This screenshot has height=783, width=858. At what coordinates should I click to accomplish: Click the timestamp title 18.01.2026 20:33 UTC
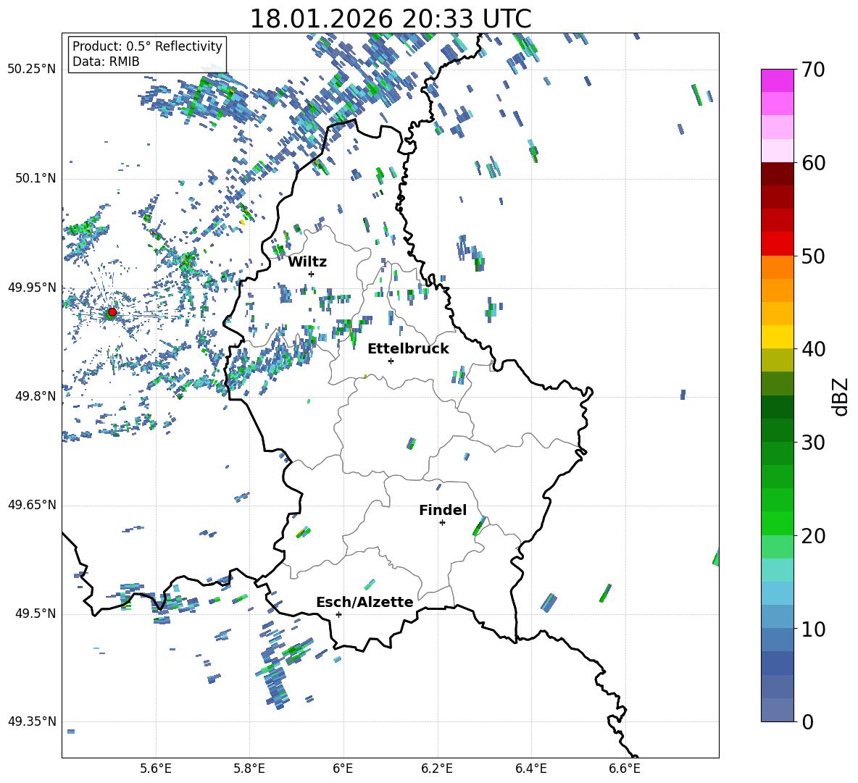point(390,19)
